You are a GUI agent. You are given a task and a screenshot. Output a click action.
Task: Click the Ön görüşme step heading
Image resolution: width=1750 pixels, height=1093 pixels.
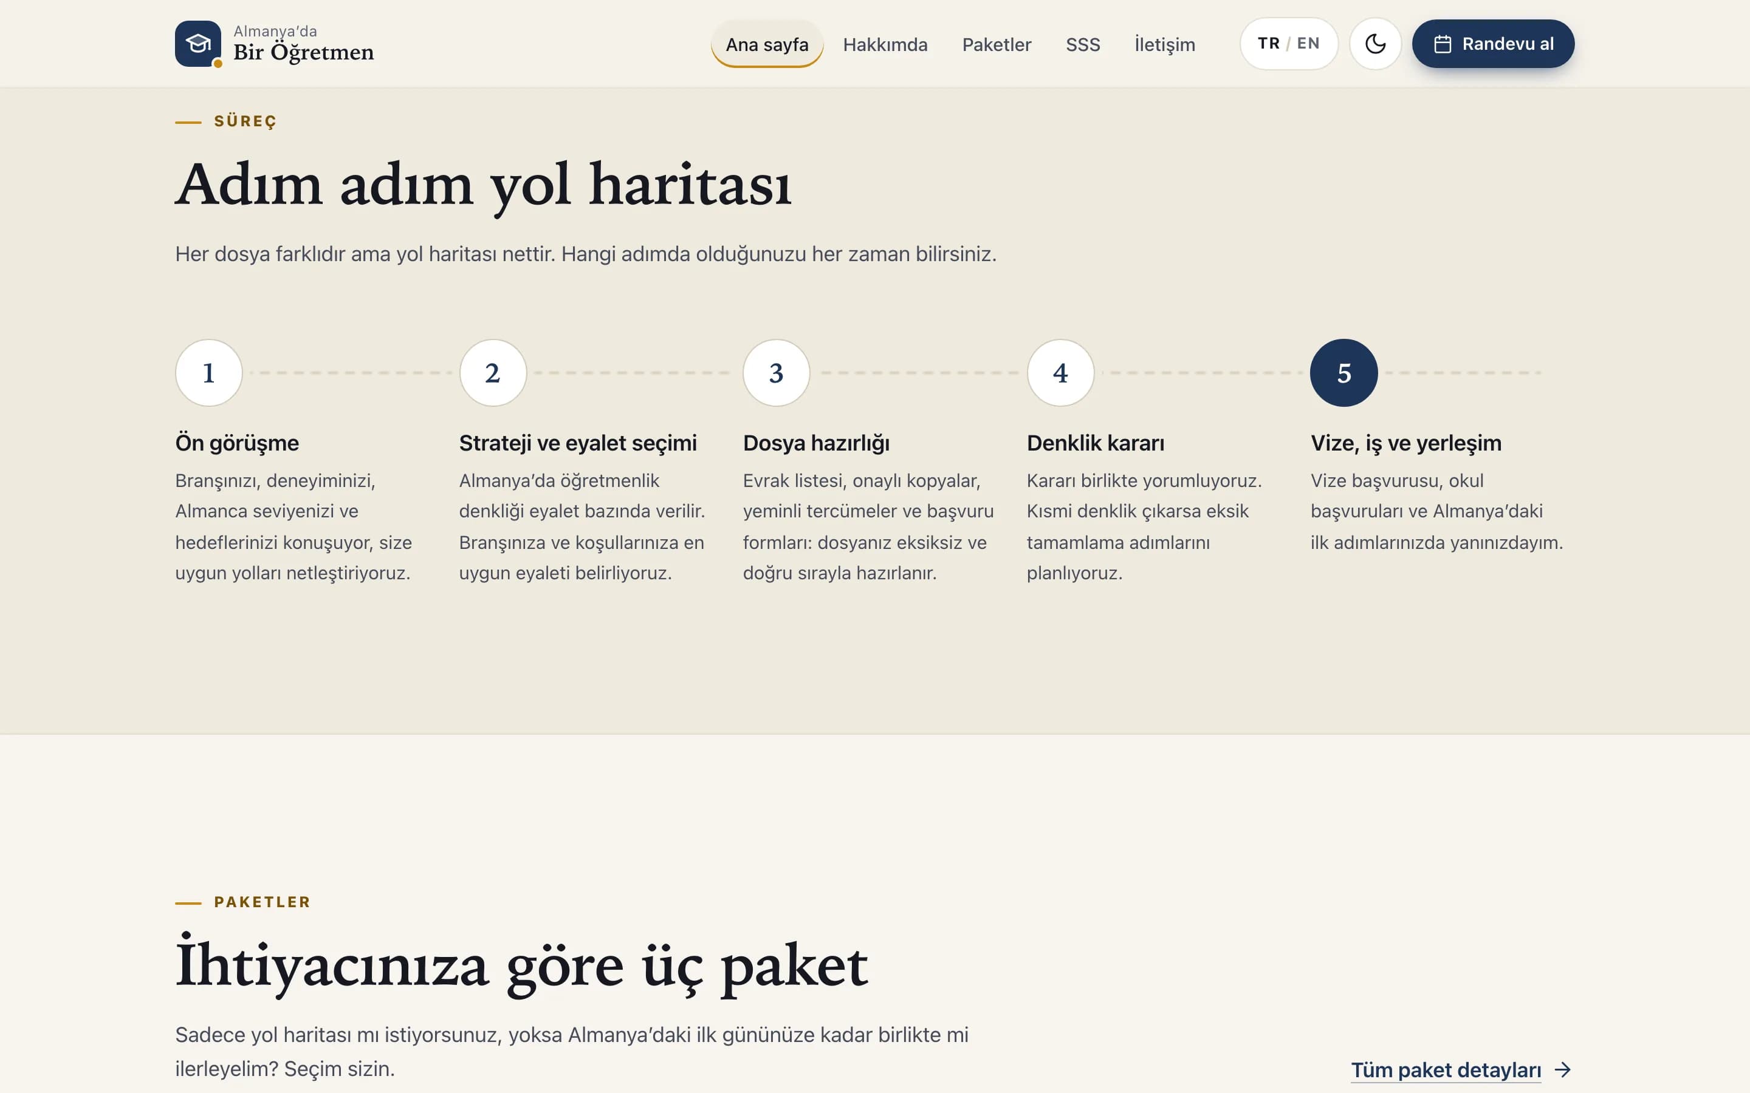237,443
